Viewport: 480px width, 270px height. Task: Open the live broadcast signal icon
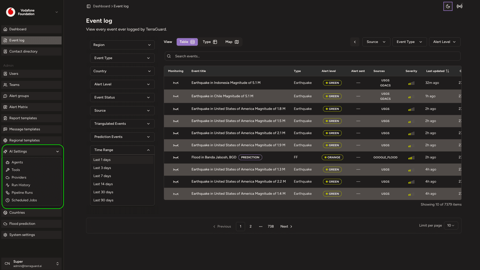coord(460,6)
